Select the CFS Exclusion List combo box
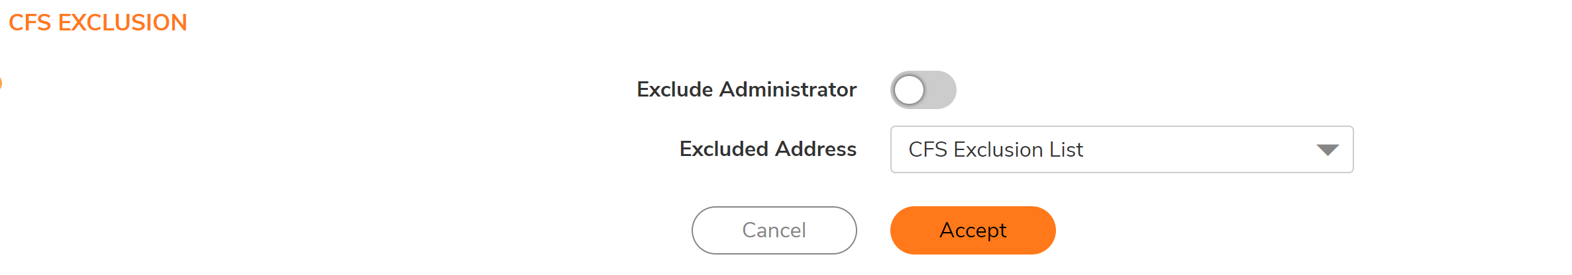Screen dimensions: 1572x275 click(x=1121, y=149)
